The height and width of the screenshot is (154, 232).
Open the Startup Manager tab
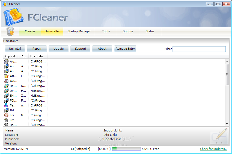click(79, 31)
